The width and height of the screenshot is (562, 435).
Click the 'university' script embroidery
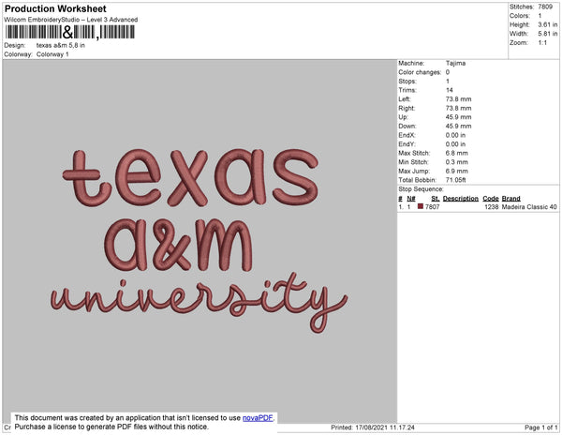tap(199, 301)
